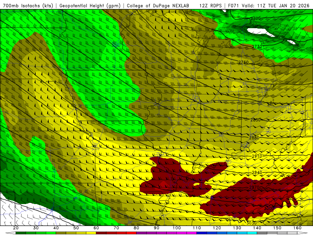Click the colorbar tick label 70
313x235 pixels.
coord(116,228)
